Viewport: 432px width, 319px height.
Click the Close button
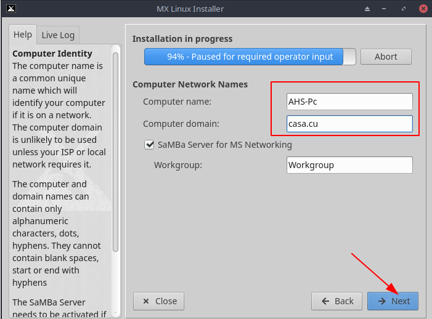point(159,301)
